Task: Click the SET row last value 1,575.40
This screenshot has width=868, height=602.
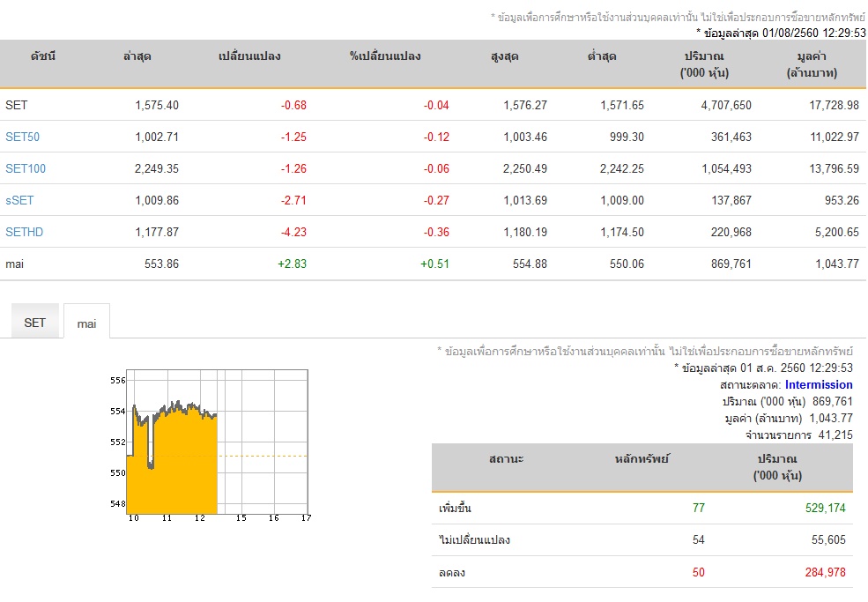Action: click(x=157, y=105)
